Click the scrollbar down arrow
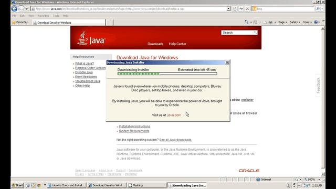336x189 pixels. [323, 175]
